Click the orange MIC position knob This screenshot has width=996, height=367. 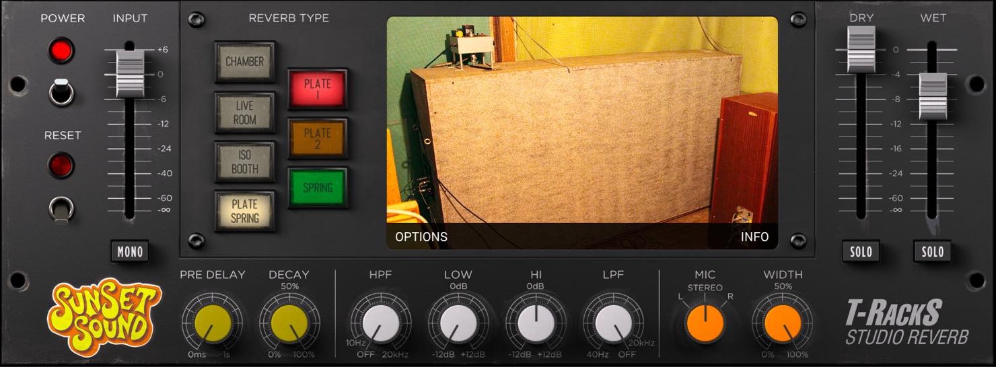coord(705,324)
